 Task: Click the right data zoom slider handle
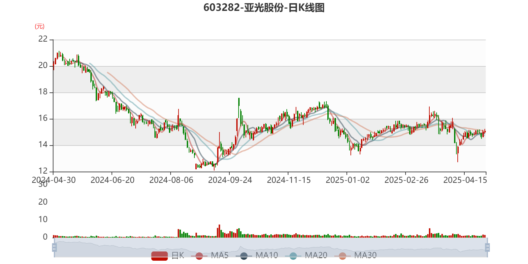[x=488, y=247]
